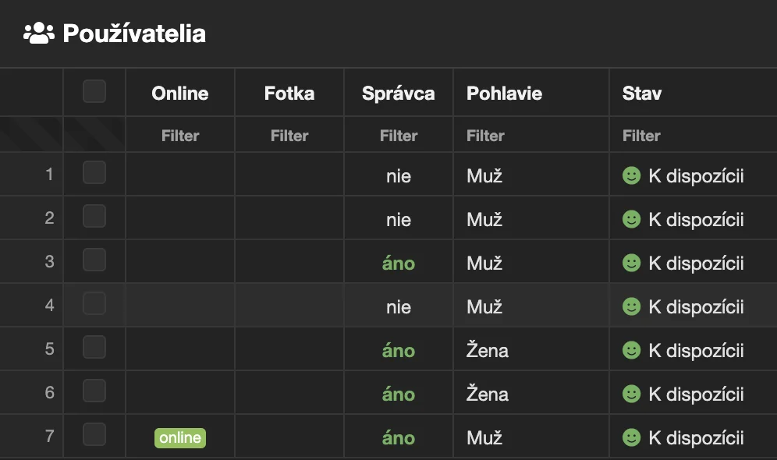Click the users group icon beside Používatelia

pos(39,34)
